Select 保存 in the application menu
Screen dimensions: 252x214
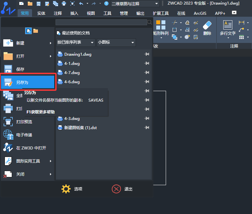click(x=28, y=69)
